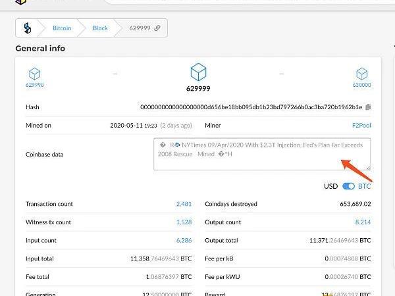
Task: View the 6,286 input count link
Action: pos(184,241)
